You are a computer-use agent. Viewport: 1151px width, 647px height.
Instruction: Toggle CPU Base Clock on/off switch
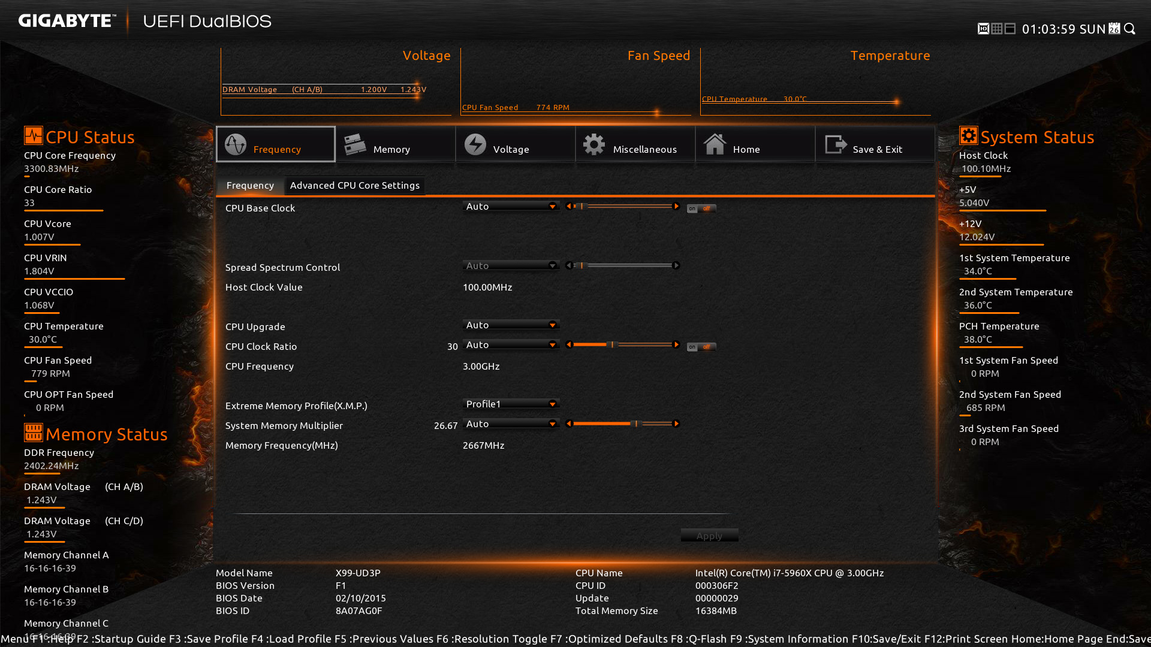[701, 208]
